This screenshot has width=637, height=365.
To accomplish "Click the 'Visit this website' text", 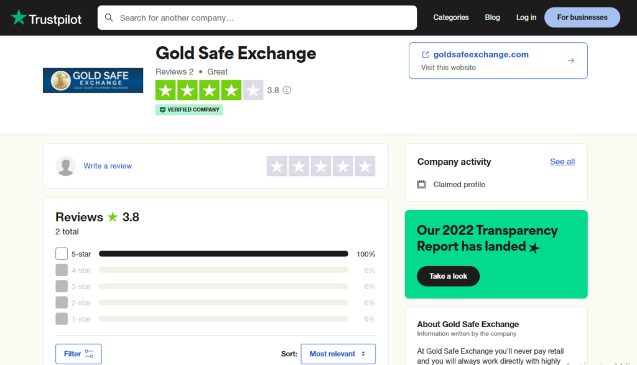I will tap(448, 67).
